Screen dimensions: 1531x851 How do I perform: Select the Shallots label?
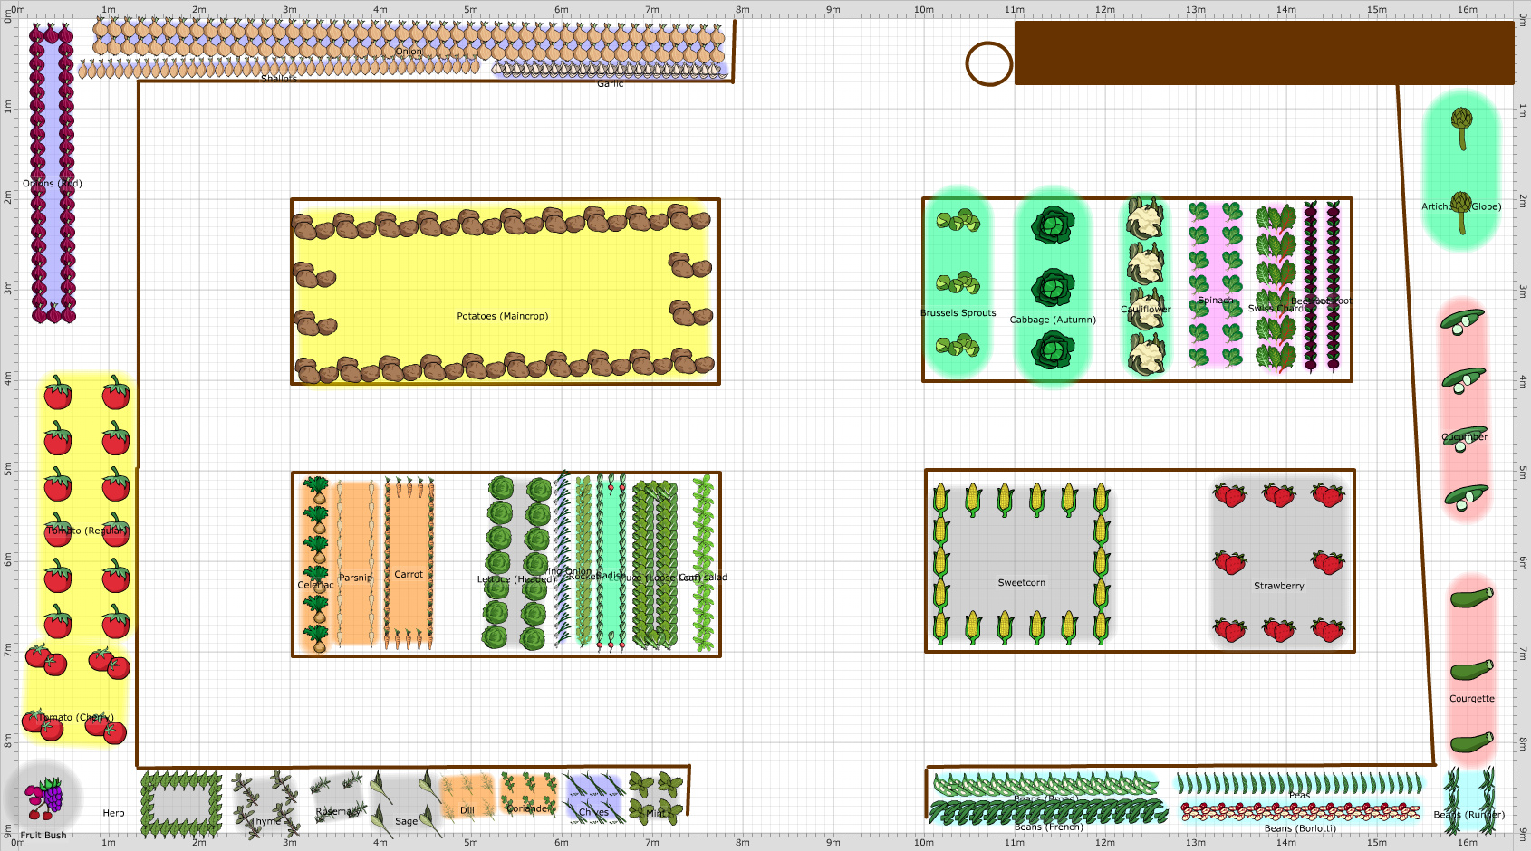[x=279, y=79]
